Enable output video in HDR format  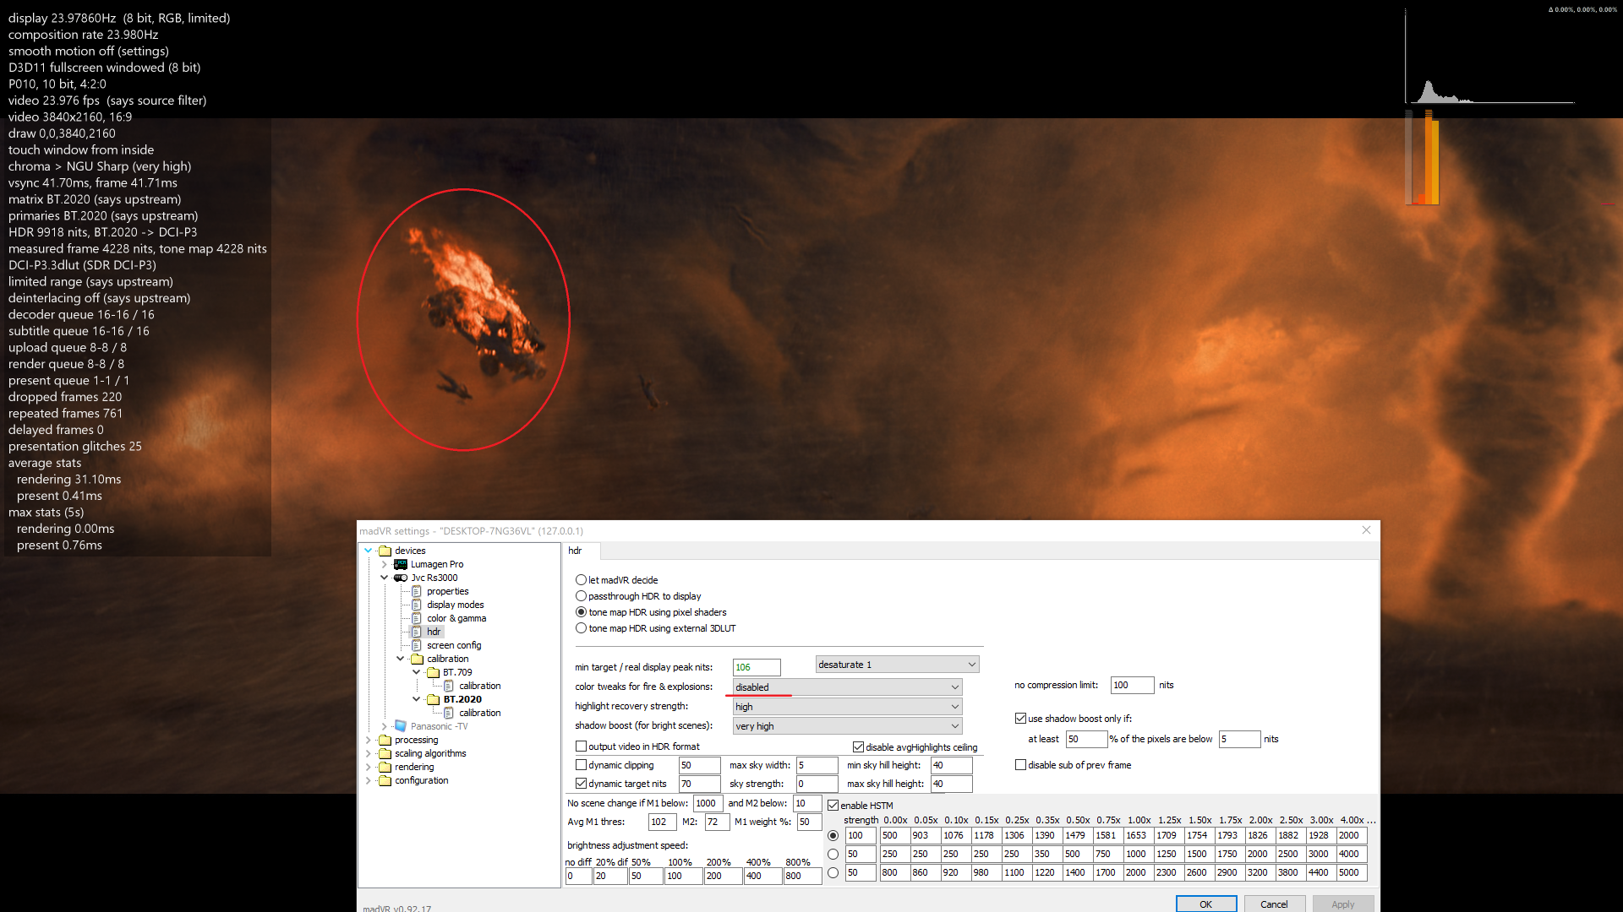tap(582, 746)
